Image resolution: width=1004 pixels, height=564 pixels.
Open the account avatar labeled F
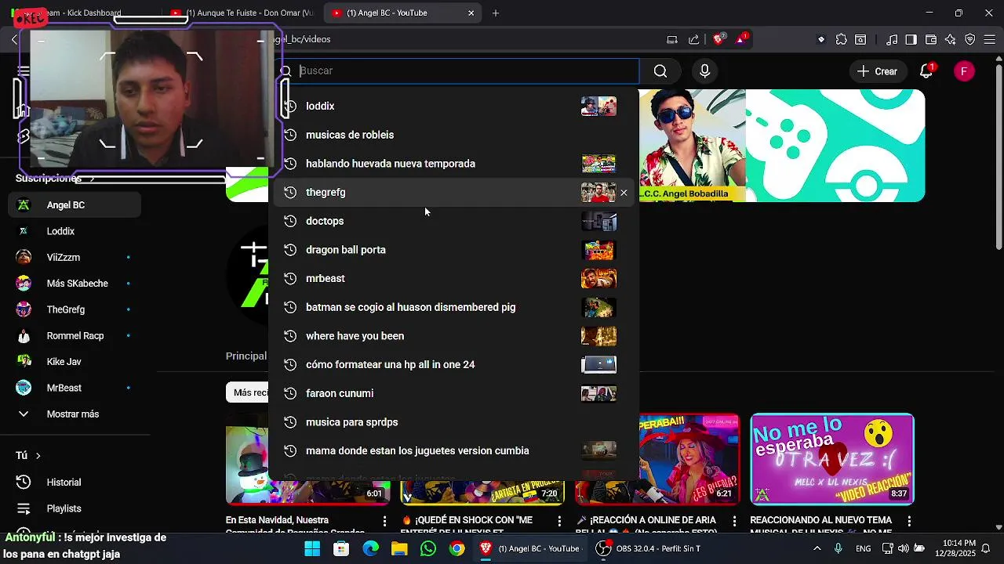[x=964, y=71]
